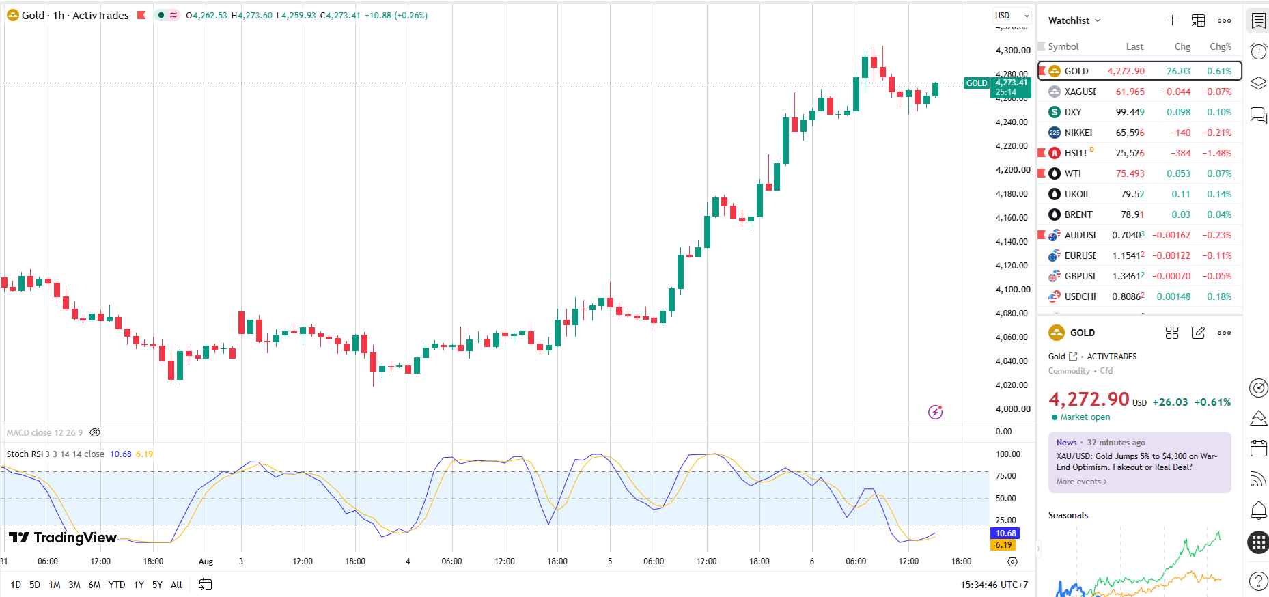Open the watchlist three-dots menu
Viewport: 1269px width, 597px height.
[x=1224, y=20]
